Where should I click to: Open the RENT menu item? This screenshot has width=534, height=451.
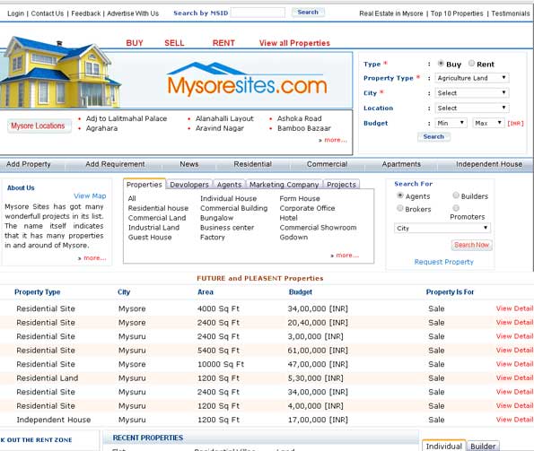pos(223,43)
